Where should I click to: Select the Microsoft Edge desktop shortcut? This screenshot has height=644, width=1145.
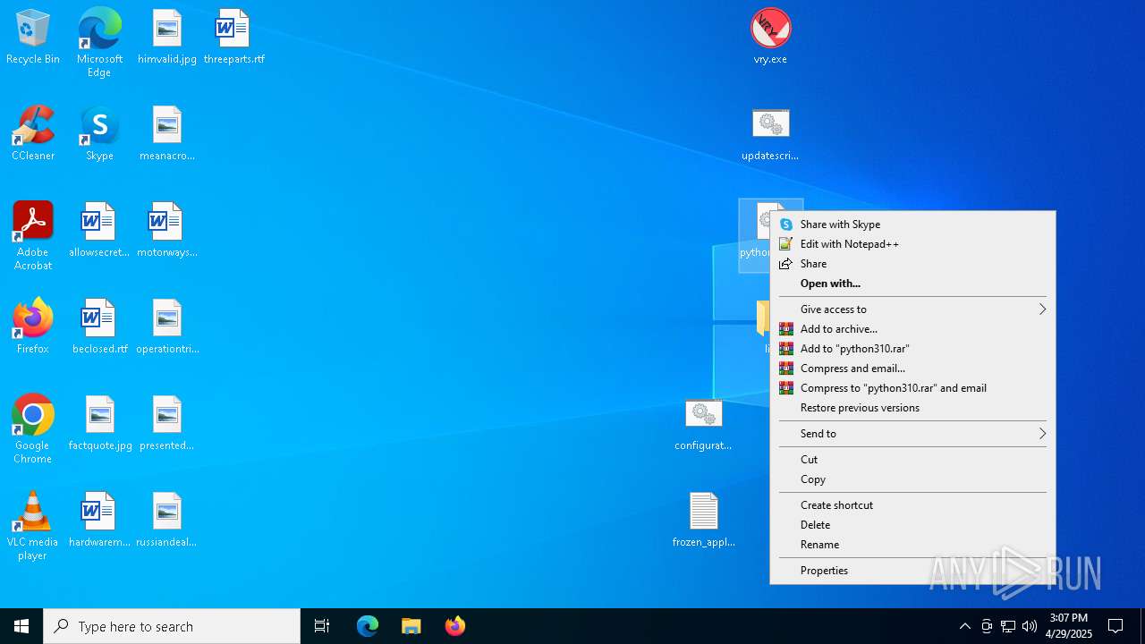tap(99, 43)
